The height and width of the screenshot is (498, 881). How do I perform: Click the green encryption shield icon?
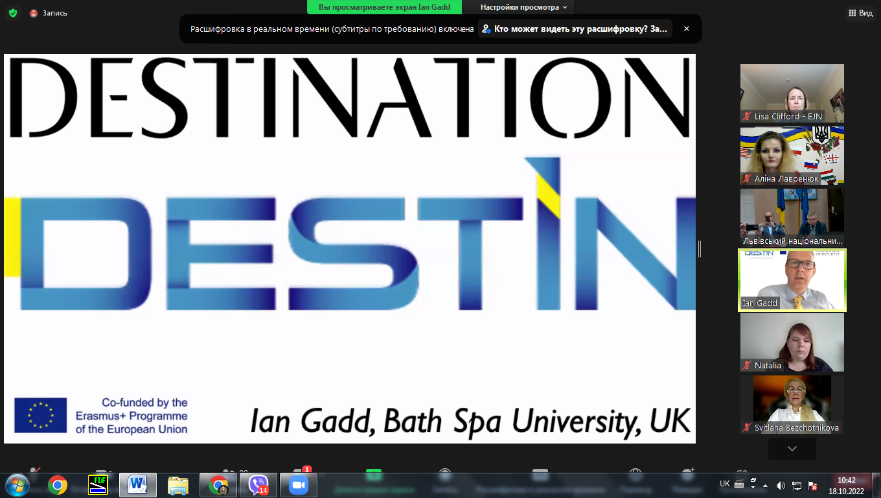13,13
